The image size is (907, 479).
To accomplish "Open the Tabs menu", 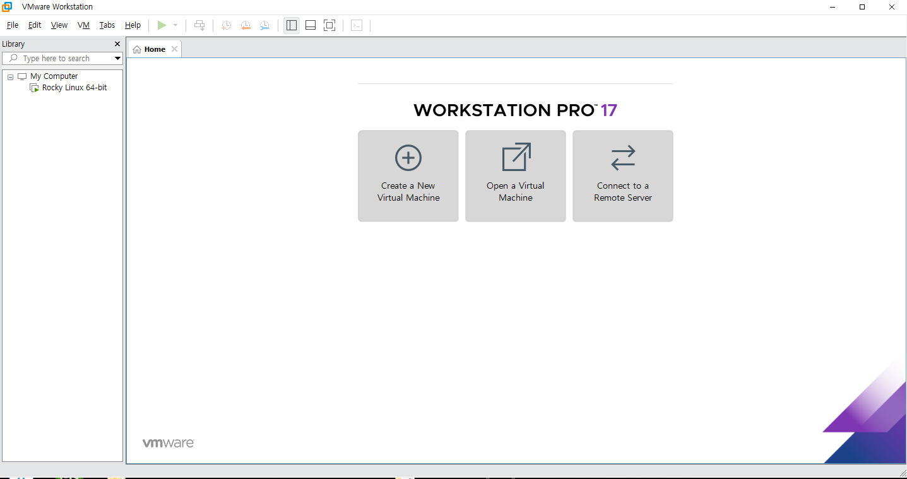I will (x=107, y=25).
